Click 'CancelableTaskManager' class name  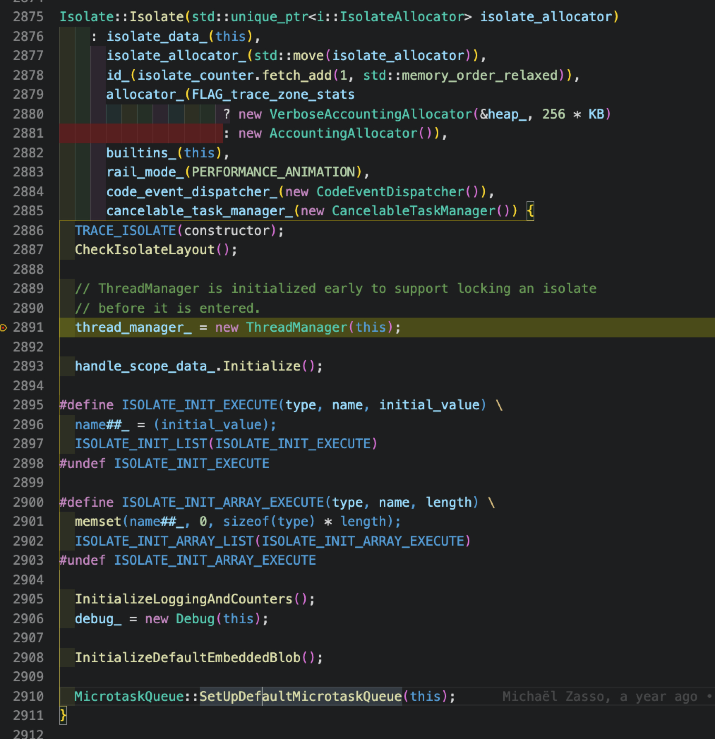pyautogui.click(x=414, y=211)
